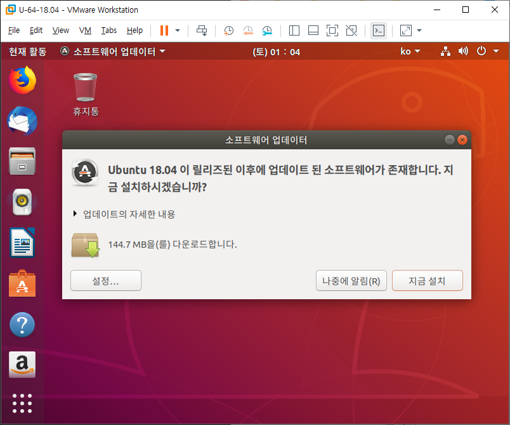The height and width of the screenshot is (425, 510).
Task: Revert VM to previous snapshot
Action: coord(248,30)
